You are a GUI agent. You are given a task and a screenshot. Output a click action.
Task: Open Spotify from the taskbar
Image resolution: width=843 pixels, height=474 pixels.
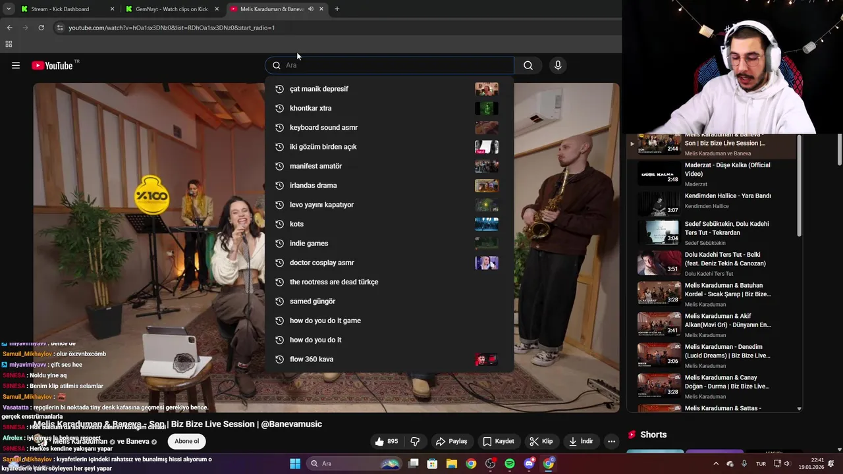pyautogui.click(x=510, y=463)
